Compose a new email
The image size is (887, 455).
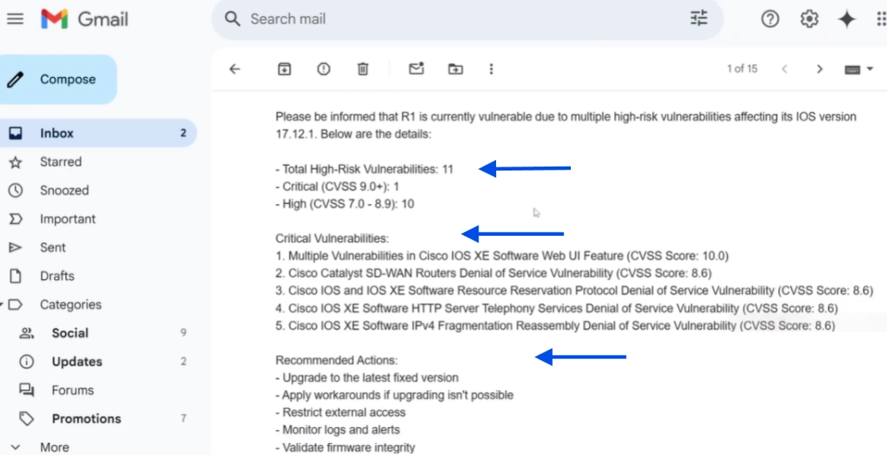(57, 79)
